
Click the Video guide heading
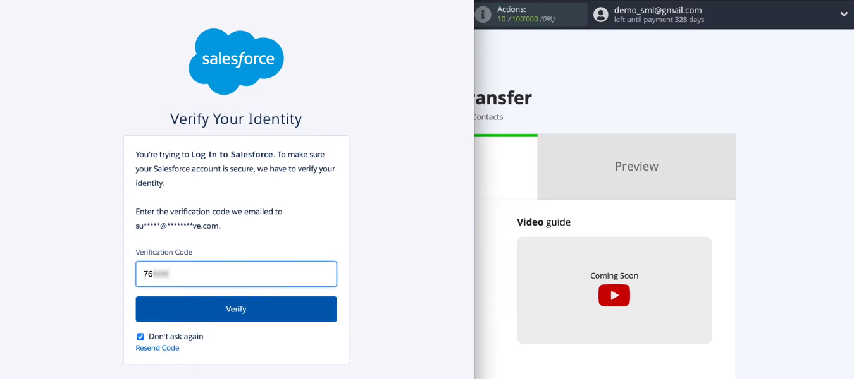[x=544, y=222]
